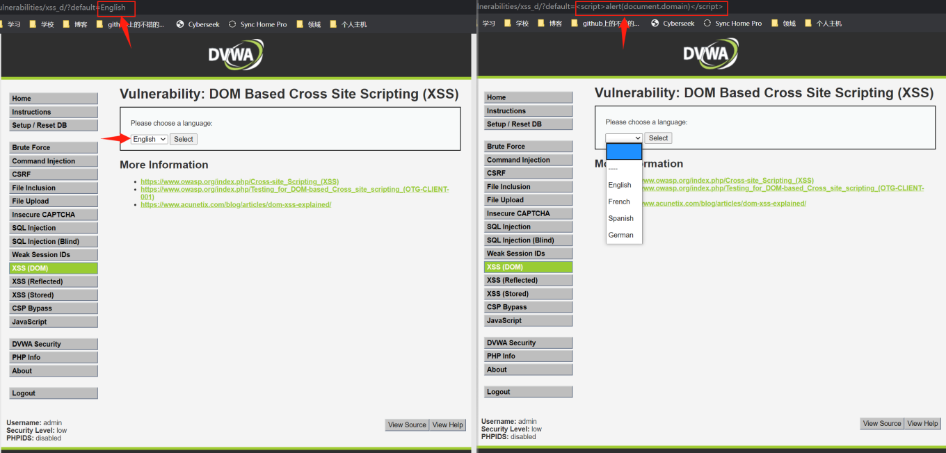Image resolution: width=946 pixels, height=453 pixels.
Task: Choose English in the open language list
Action: coord(624,185)
